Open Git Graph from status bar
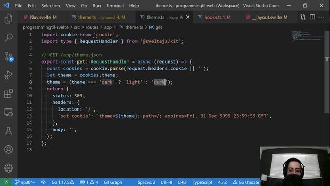 point(112,182)
